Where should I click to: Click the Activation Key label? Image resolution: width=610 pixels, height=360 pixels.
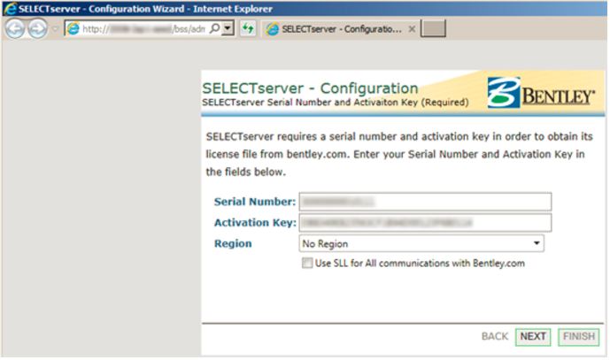(x=255, y=222)
